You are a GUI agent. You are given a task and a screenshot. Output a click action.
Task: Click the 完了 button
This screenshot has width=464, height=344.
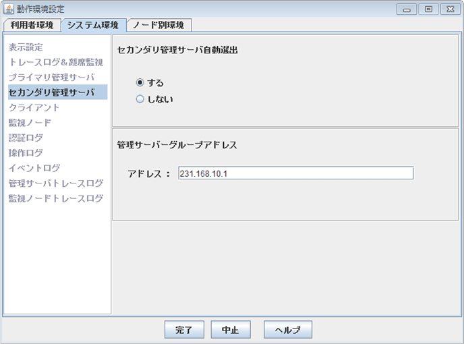point(184,329)
